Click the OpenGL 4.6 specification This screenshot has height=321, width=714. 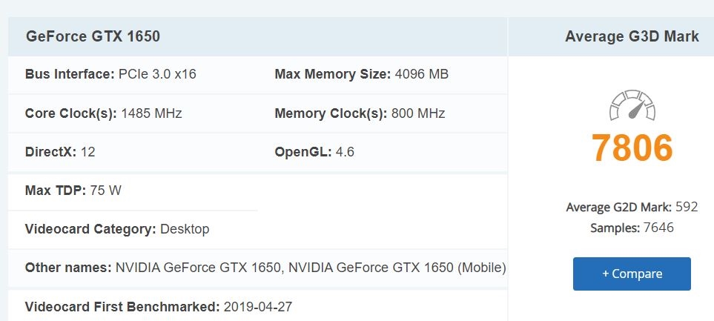coord(314,152)
